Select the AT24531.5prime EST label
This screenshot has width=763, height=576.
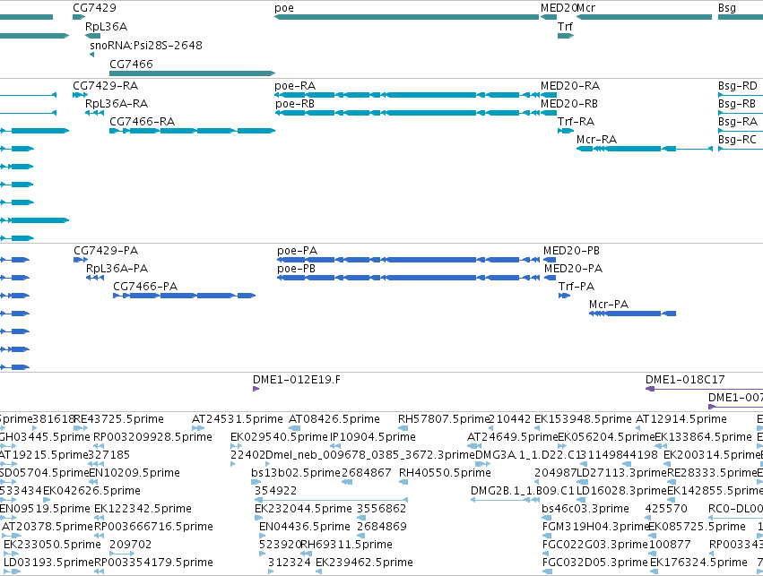(238, 419)
